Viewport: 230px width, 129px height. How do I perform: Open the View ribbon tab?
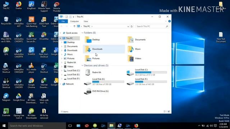[x=86, y=21]
